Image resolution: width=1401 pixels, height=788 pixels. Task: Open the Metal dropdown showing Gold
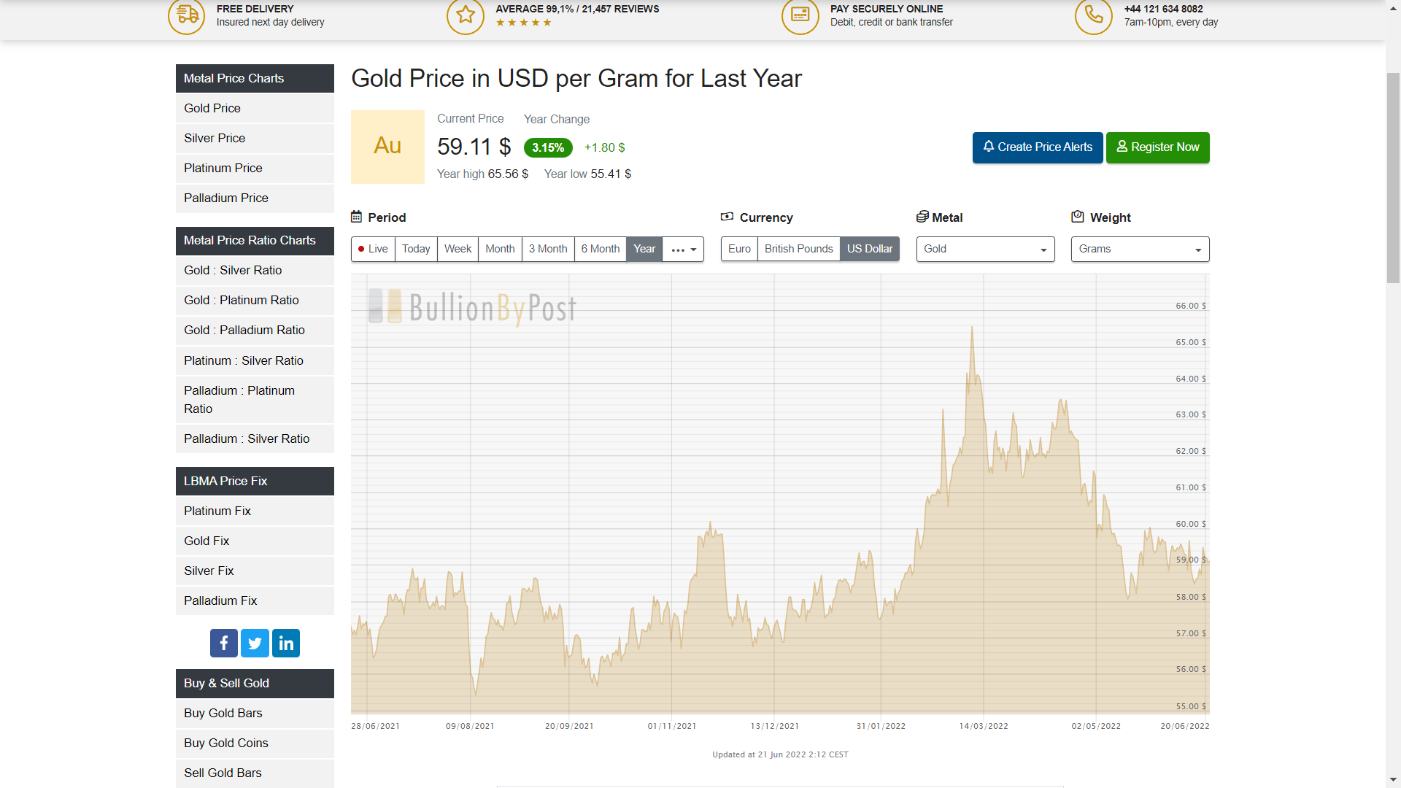point(985,249)
